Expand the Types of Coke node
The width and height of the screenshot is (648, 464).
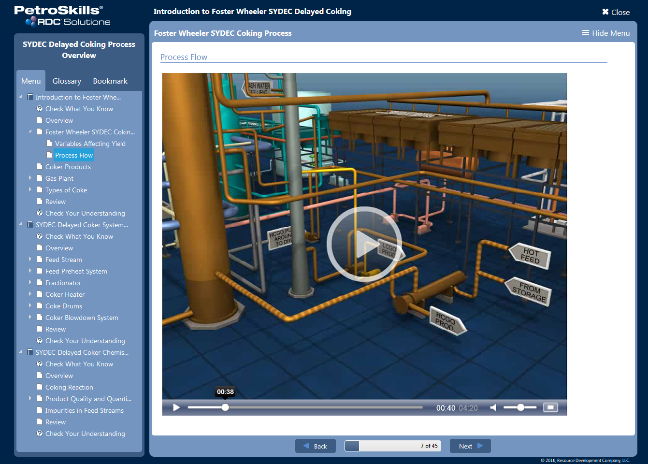coord(30,189)
